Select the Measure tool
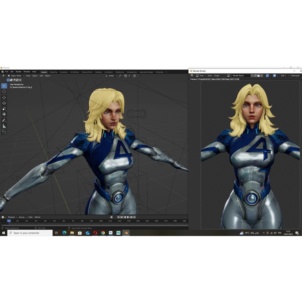302x302 pixels. (x=4, y=126)
